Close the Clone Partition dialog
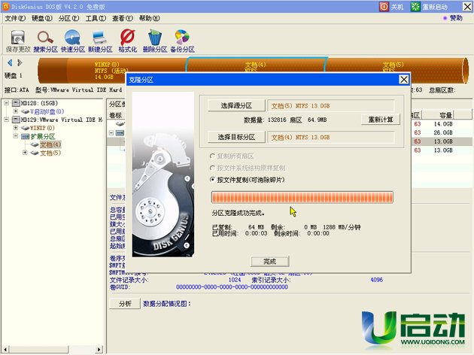Screen dimensions: 474x355 tap(404, 80)
